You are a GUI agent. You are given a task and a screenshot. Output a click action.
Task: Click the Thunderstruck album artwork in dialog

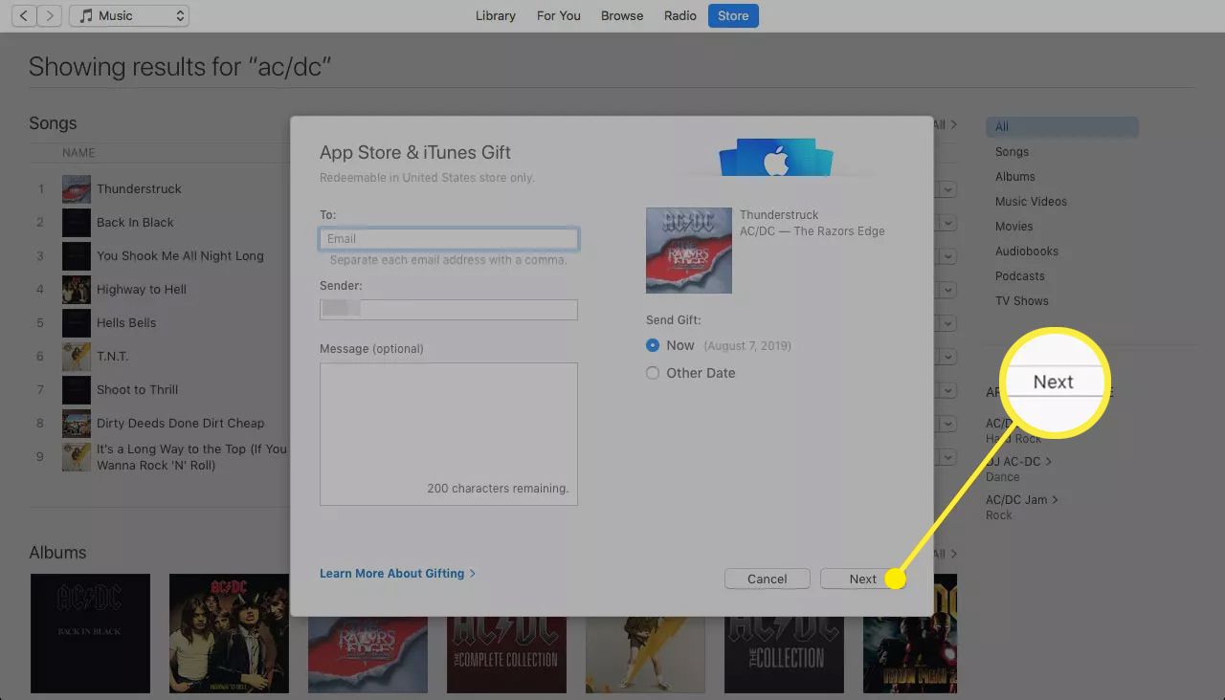(689, 251)
